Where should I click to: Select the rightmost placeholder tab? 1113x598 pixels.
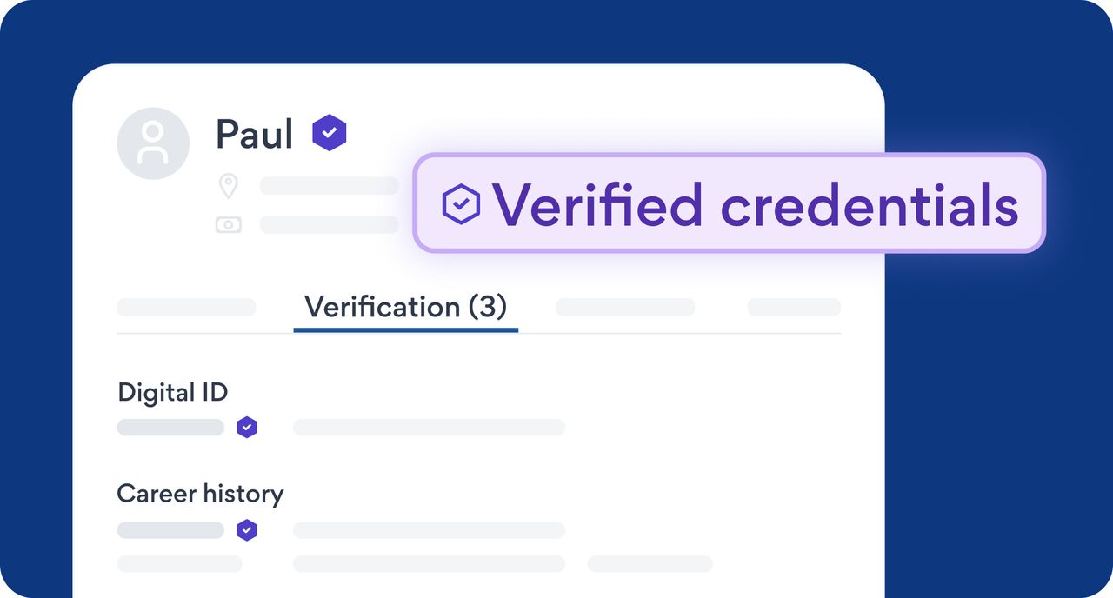click(794, 308)
